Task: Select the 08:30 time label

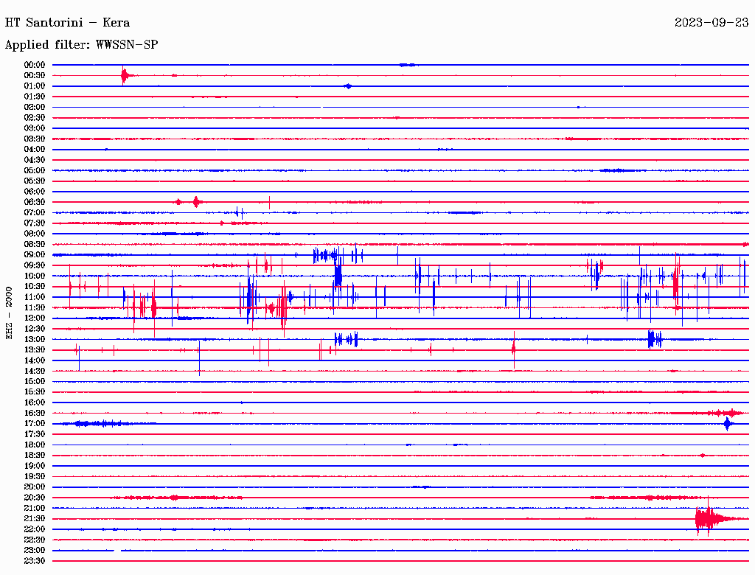Action: (x=35, y=244)
